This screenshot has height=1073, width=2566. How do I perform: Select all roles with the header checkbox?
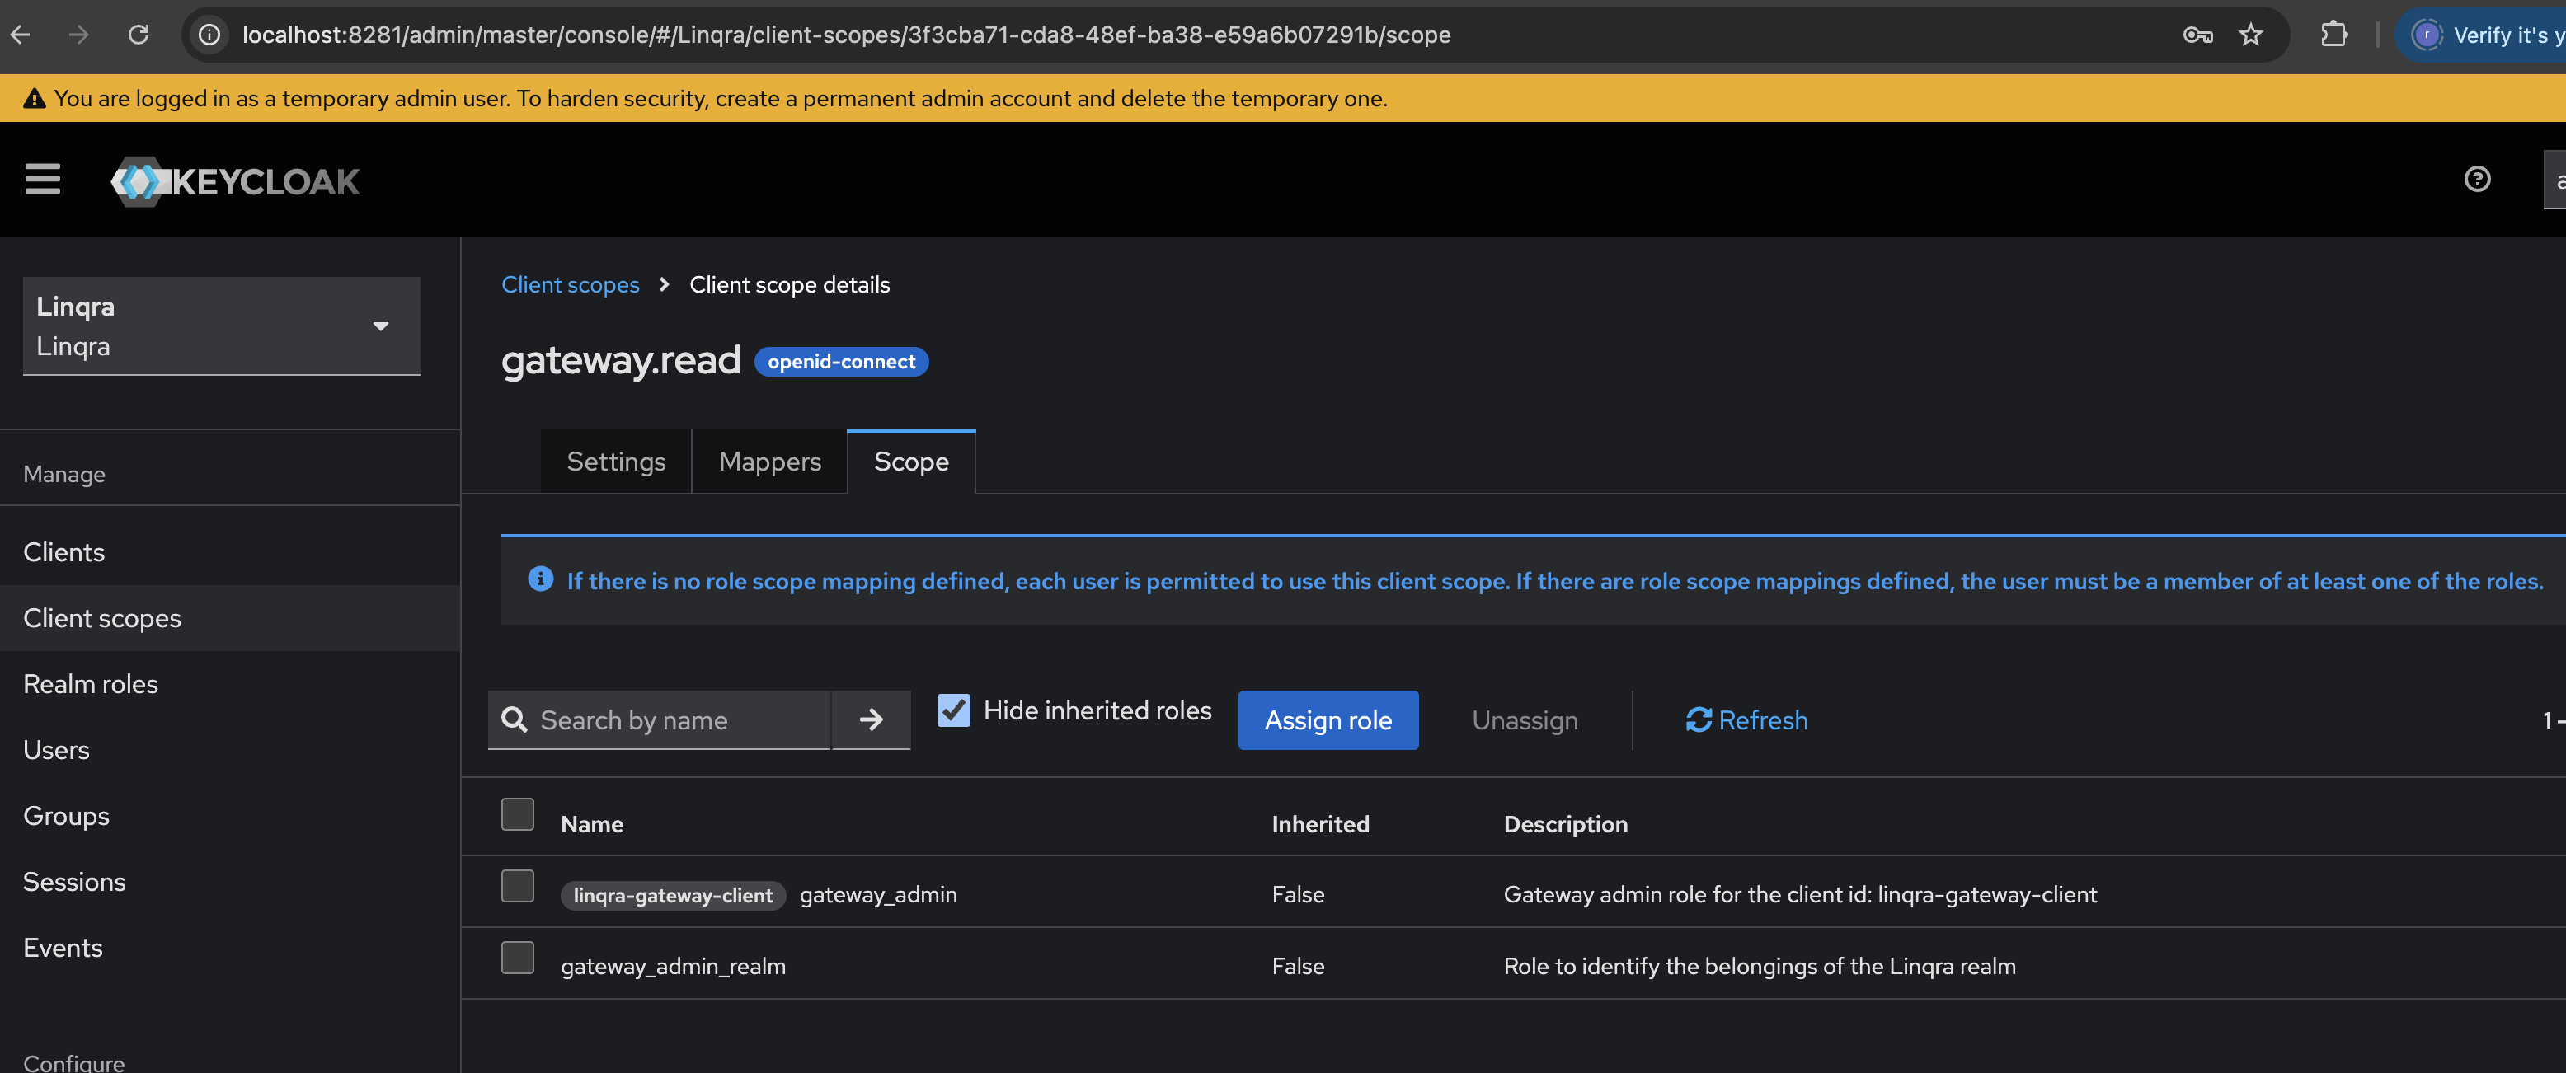point(517,813)
